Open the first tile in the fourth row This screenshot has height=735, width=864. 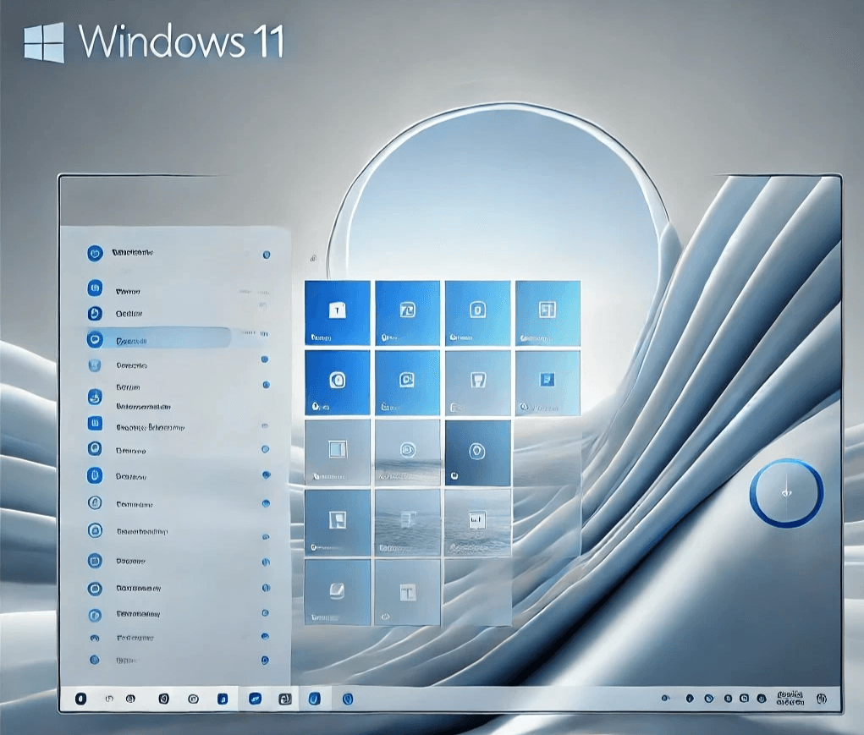click(338, 523)
